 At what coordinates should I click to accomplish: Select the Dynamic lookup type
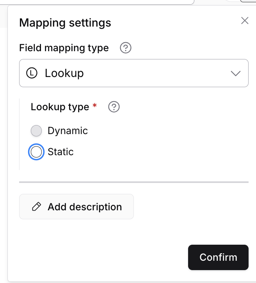[36, 131]
